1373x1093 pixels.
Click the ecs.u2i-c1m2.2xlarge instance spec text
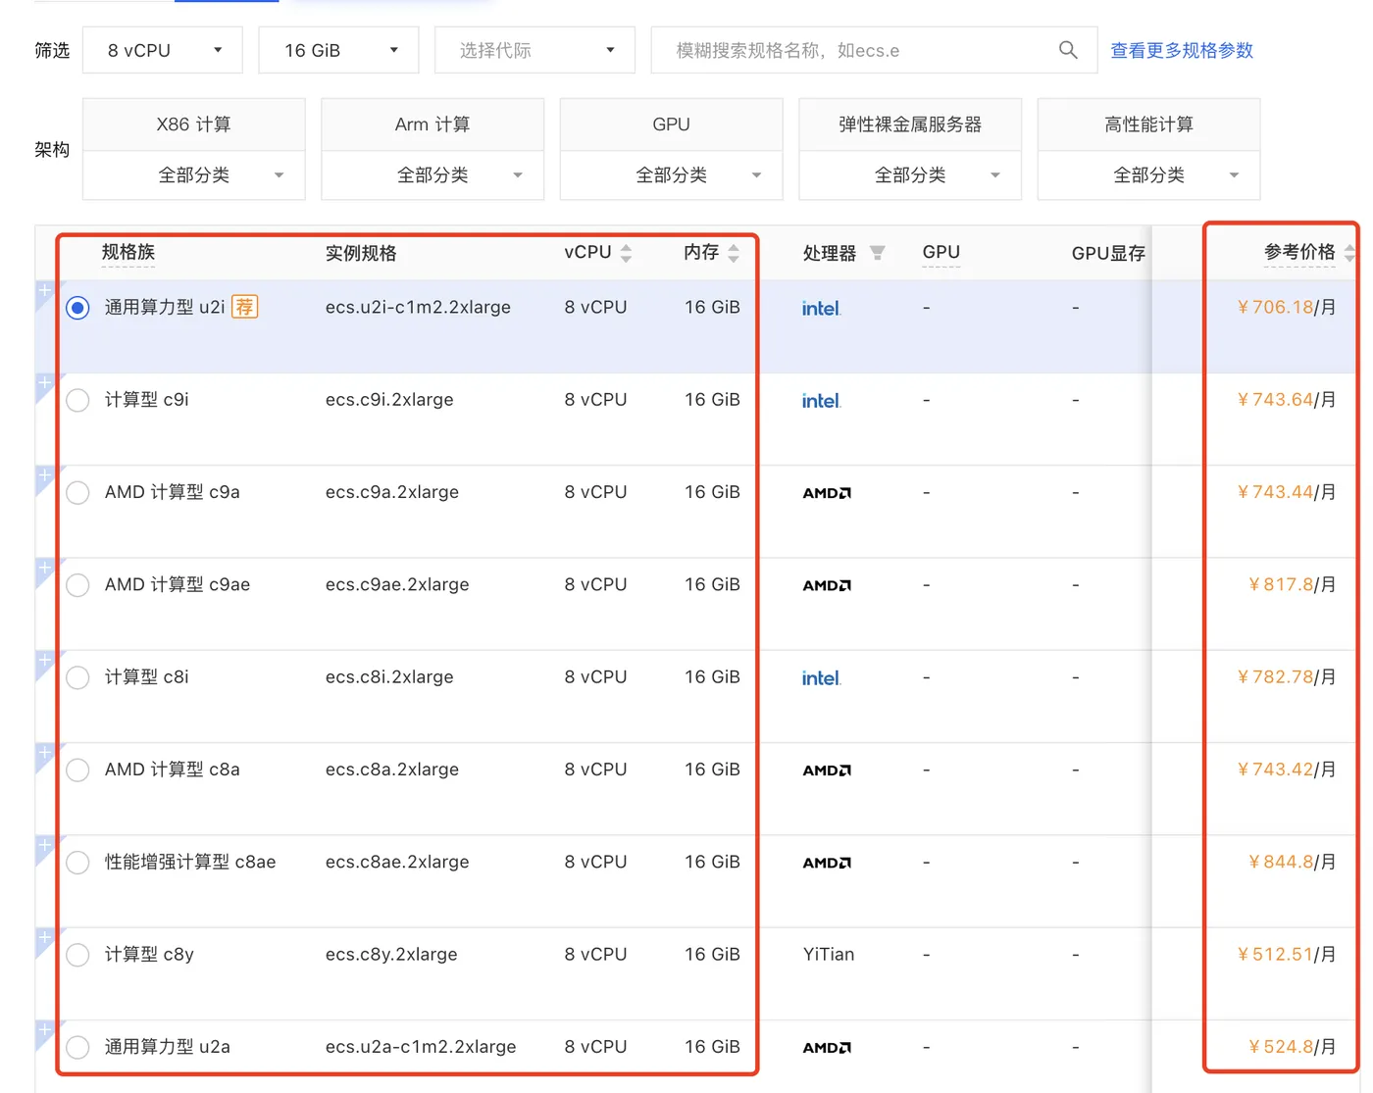click(418, 307)
